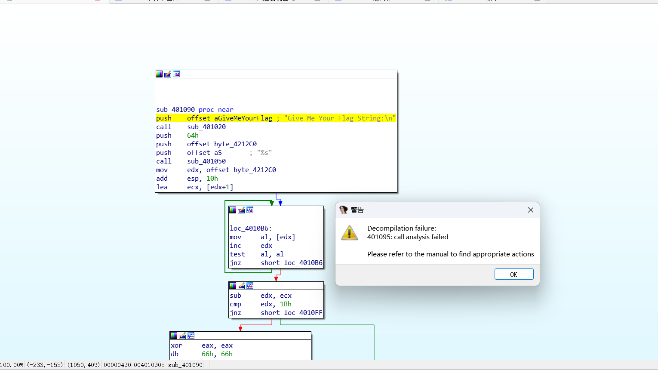Click edit icon on the 'xor eax, eax' block

(182, 336)
